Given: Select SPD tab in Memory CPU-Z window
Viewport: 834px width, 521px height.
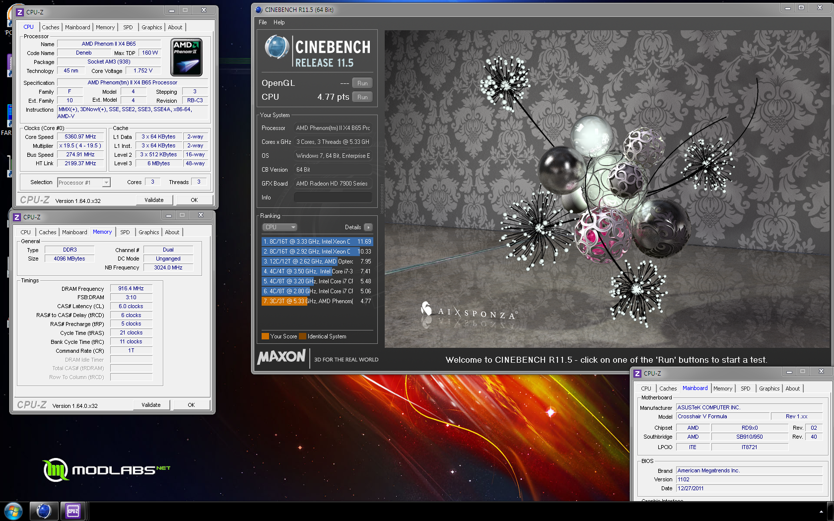Looking at the screenshot, I should tap(125, 232).
